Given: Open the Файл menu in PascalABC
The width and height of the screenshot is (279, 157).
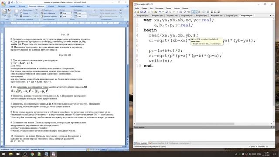Looking at the screenshot, I should [137, 8].
